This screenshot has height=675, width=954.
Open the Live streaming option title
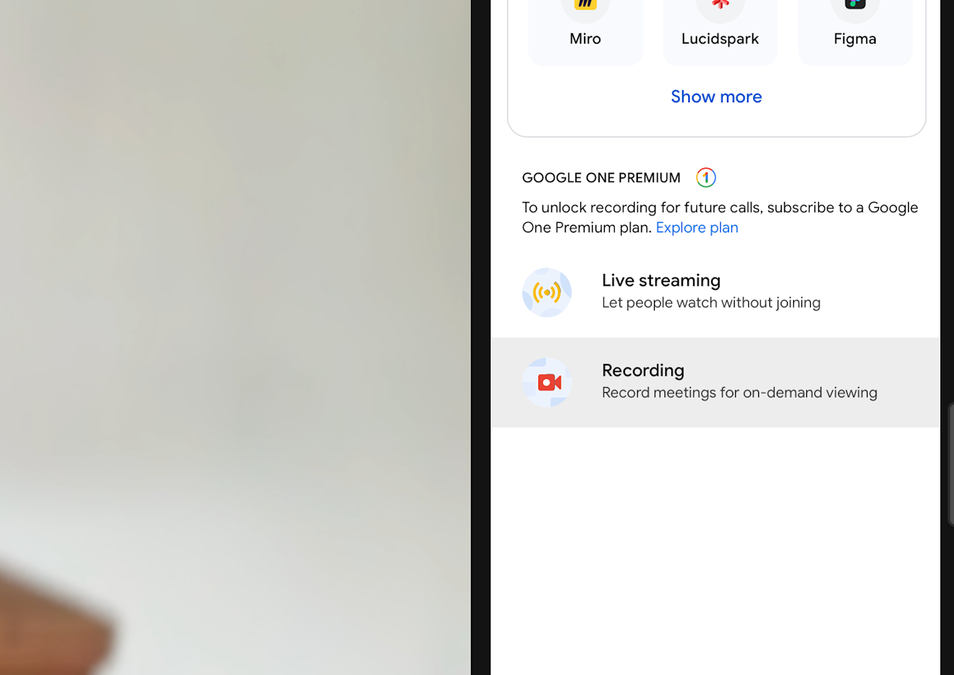coord(661,280)
